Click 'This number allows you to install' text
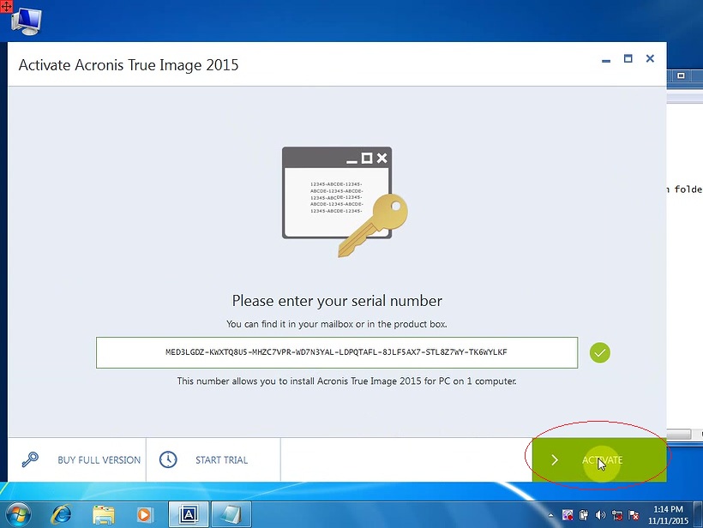This screenshot has width=703, height=528. click(x=346, y=381)
